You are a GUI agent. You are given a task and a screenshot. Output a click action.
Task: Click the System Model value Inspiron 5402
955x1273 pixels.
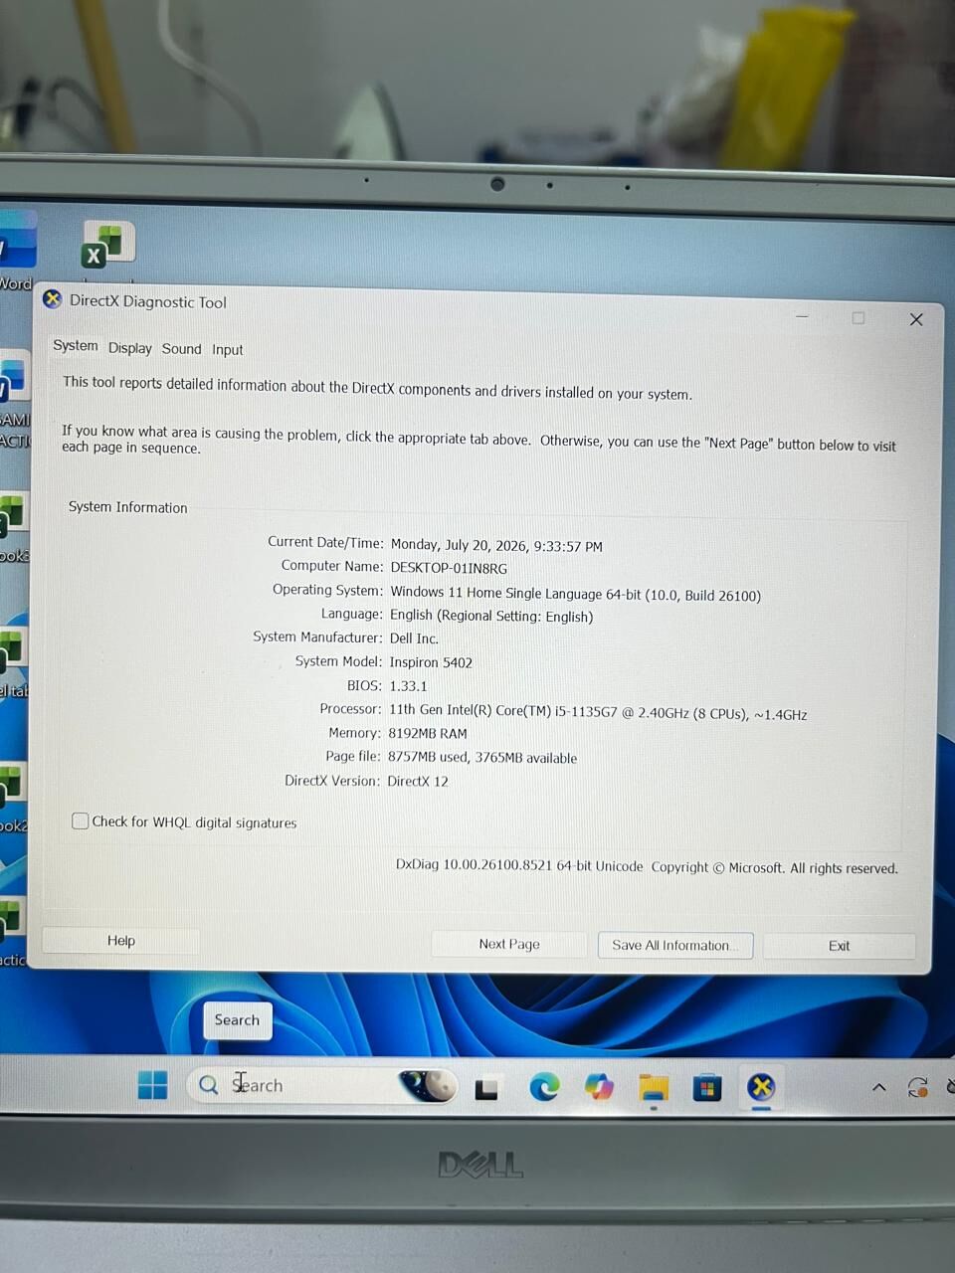tap(431, 662)
